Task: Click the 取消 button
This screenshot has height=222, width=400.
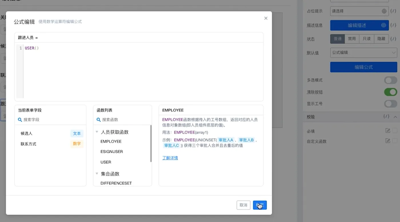Action: (x=243, y=205)
